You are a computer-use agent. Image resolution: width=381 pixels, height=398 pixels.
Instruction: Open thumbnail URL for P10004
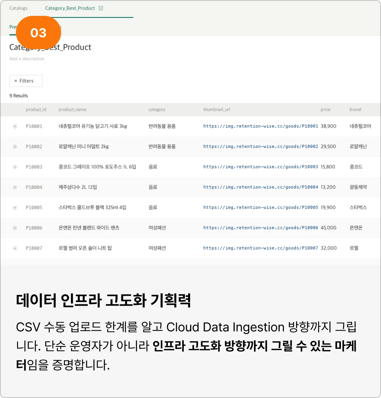coord(260,187)
